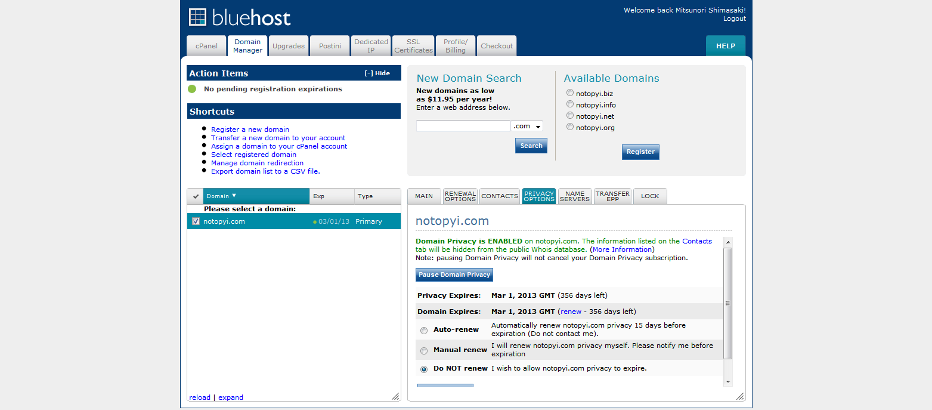Viewport: 932px width, 410px height.
Task: Open the RENEWAL OPTIONS tab
Action: click(460, 196)
